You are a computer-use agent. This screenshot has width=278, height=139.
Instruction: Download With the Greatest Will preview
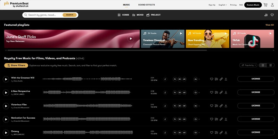226,79
